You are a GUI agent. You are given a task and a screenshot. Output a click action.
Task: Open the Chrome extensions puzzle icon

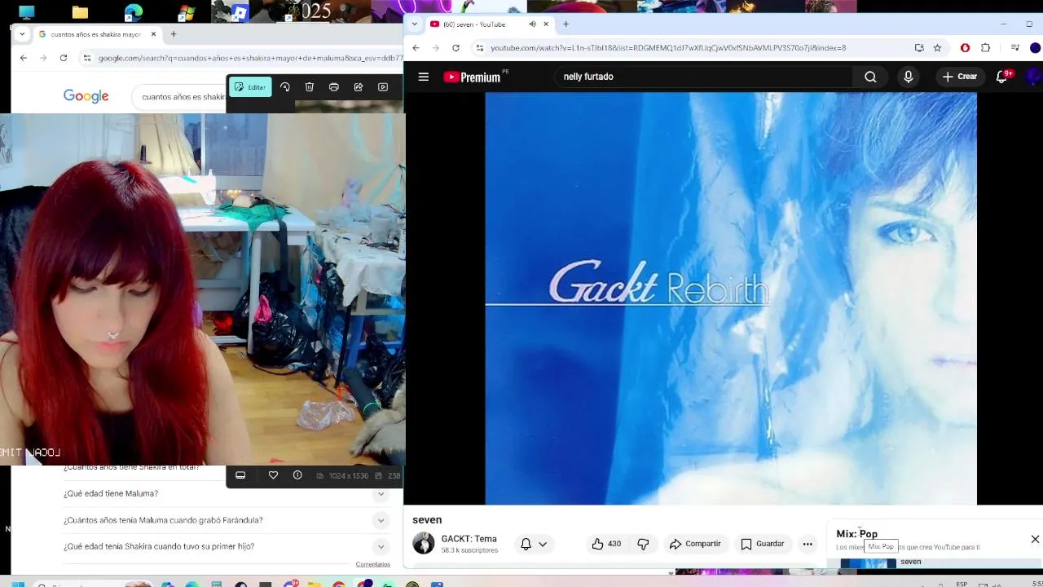pos(985,48)
